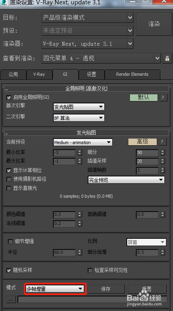Open 当前预设 Medium - animation dropdown
The width and height of the screenshot is (173, 311).
coord(83,142)
